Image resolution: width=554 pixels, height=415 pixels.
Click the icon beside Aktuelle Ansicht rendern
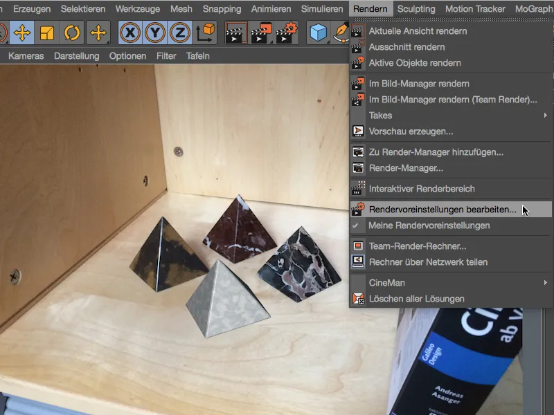[358, 31]
